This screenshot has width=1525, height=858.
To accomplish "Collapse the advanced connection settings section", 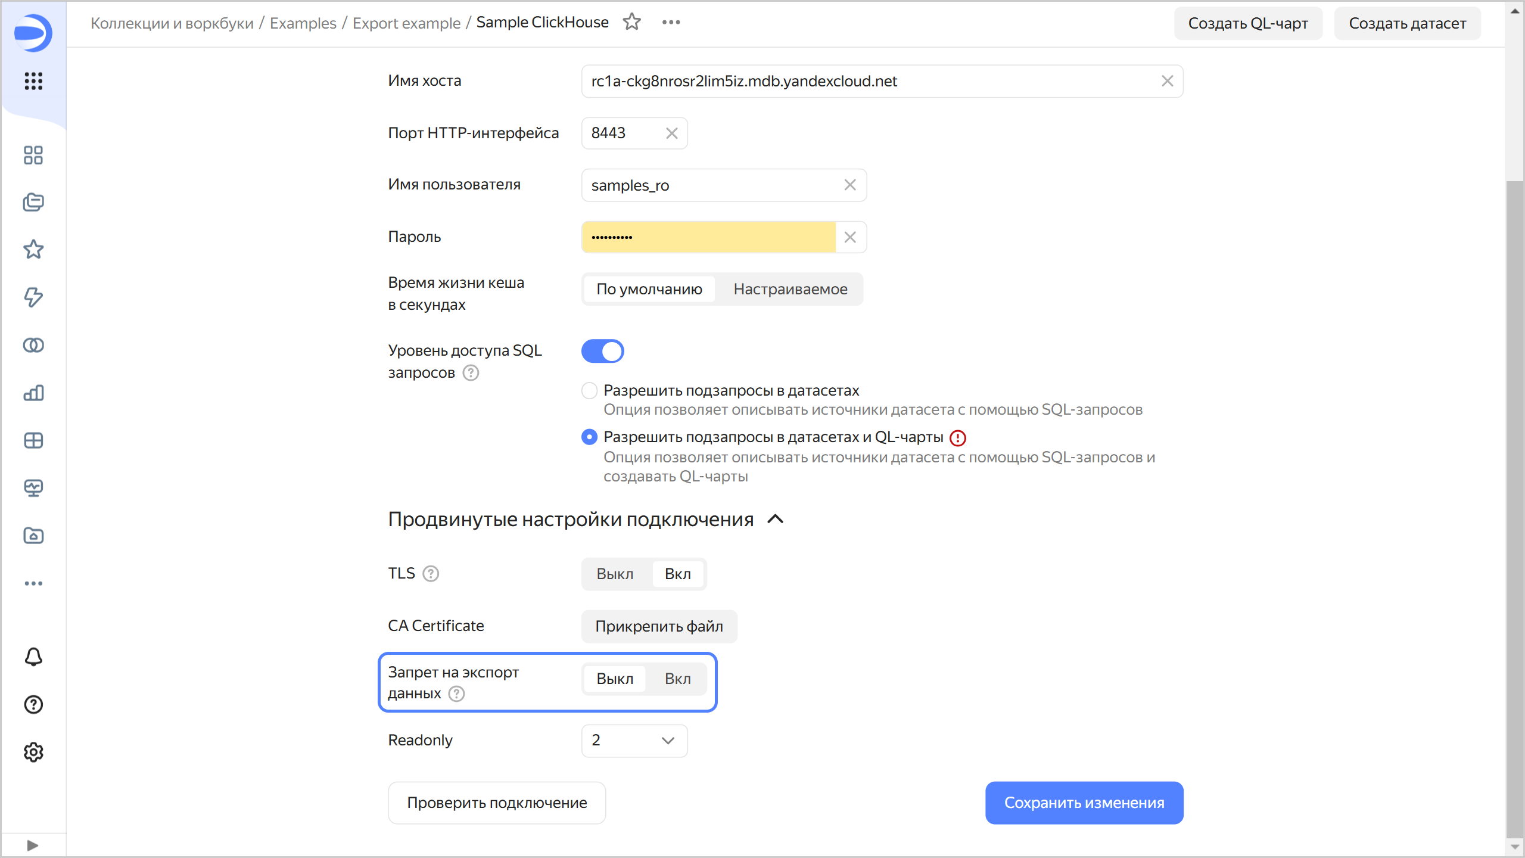I will click(775, 519).
